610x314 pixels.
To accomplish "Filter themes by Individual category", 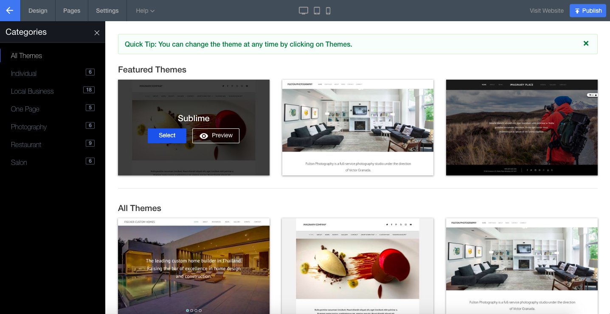I will point(24,73).
